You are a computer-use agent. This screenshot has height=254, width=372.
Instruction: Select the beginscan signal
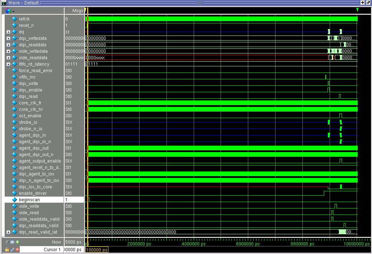29,200
